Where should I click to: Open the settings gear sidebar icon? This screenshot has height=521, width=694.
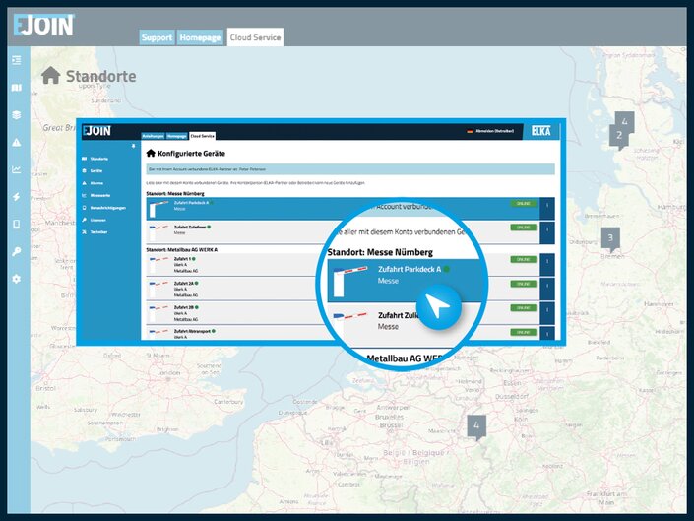[x=16, y=279]
